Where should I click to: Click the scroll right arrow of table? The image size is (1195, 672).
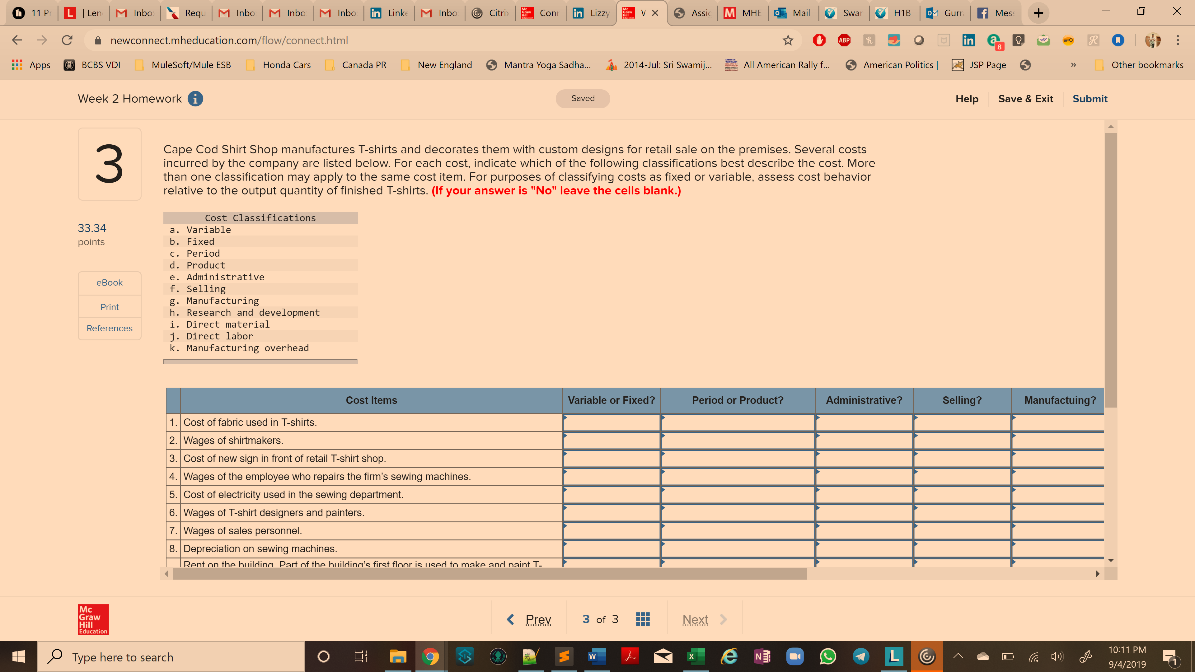pos(1097,574)
